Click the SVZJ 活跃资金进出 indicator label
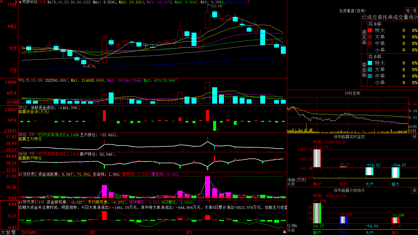Screen dimensions: 418x235 tap(49, 108)
